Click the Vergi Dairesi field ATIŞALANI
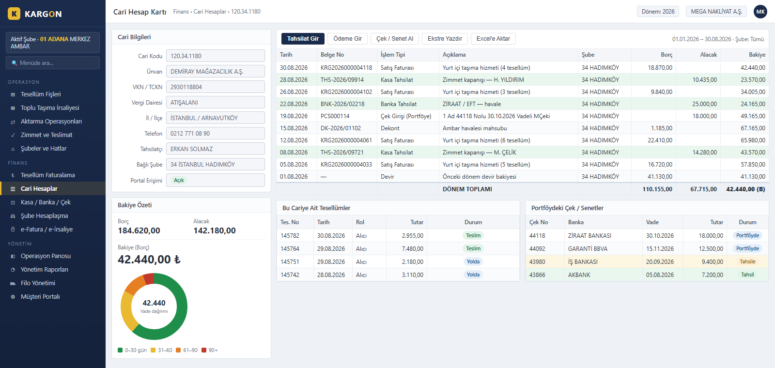Screen dimensions: 775x368 216,102
